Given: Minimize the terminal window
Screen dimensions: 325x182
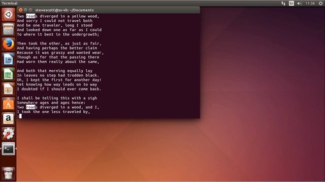Looking at the screenshot, I should pyautogui.click(x=25, y=10).
